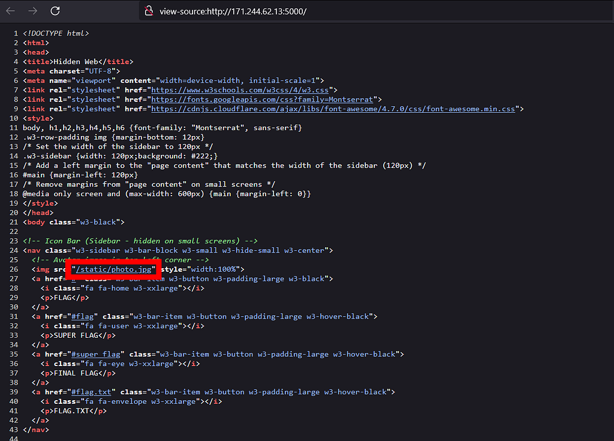The image size is (614, 441).
Task: Open the /static/photo.jpg link
Action: [x=113, y=269]
